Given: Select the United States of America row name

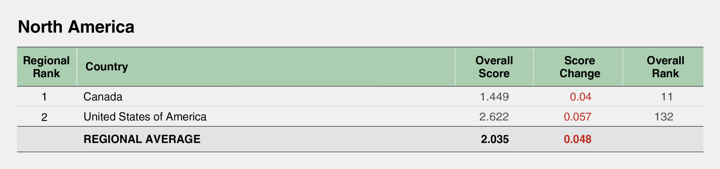Looking at the screenshot, I should coord(145,117).
